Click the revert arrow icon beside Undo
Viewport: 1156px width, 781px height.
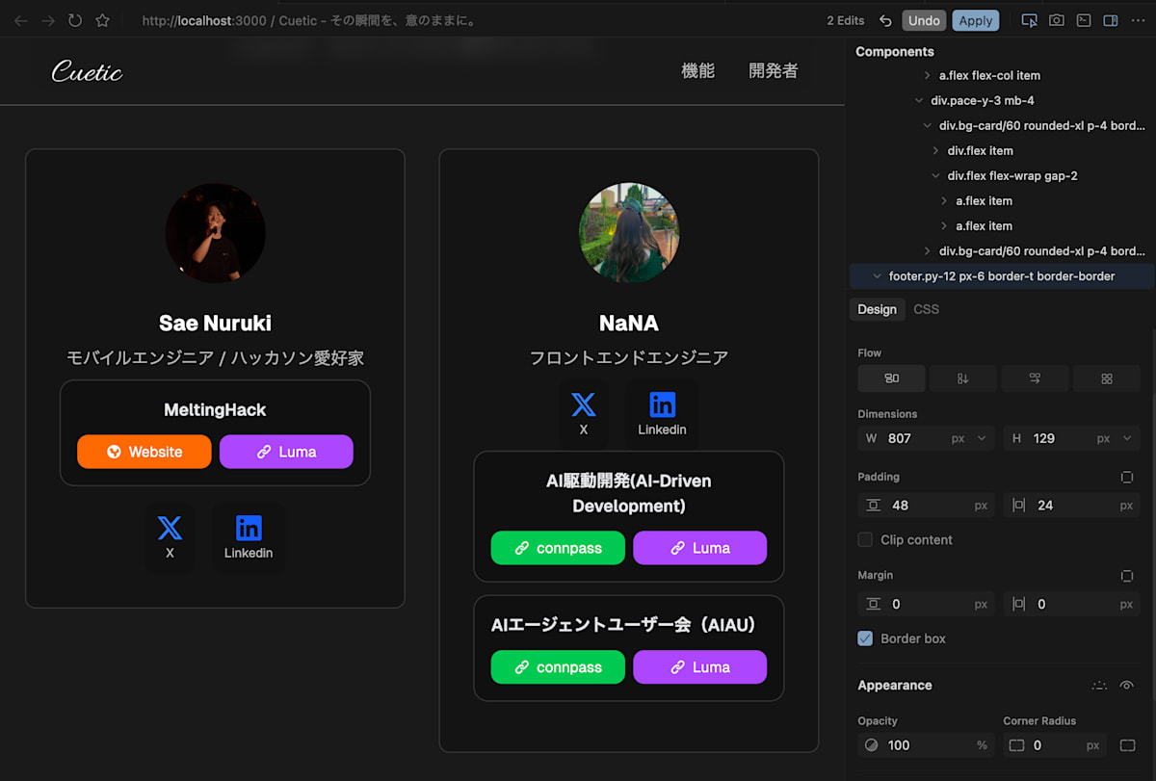(885, 20)
